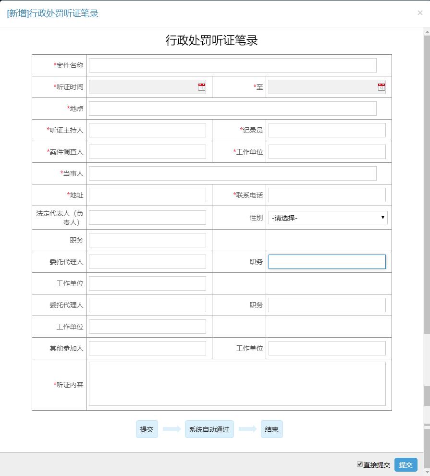This screenshot has width=430, height=476.
Task: Open the 至 end-time calendar icon
Action: 381,87
